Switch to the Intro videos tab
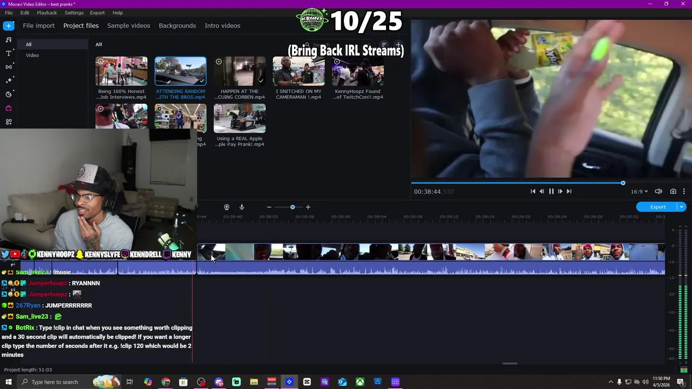This screenshot has height=389, width=692. coord(222,25)
